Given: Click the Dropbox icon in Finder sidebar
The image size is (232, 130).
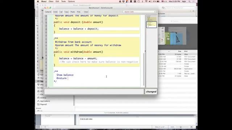Looking at the screenshot, I should pos(38,84).
